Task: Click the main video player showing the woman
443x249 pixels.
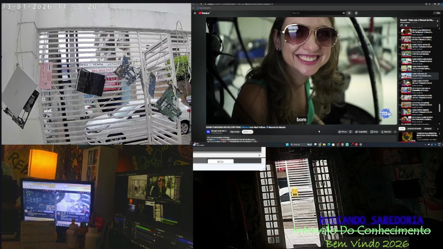Action: pos(301,71)
